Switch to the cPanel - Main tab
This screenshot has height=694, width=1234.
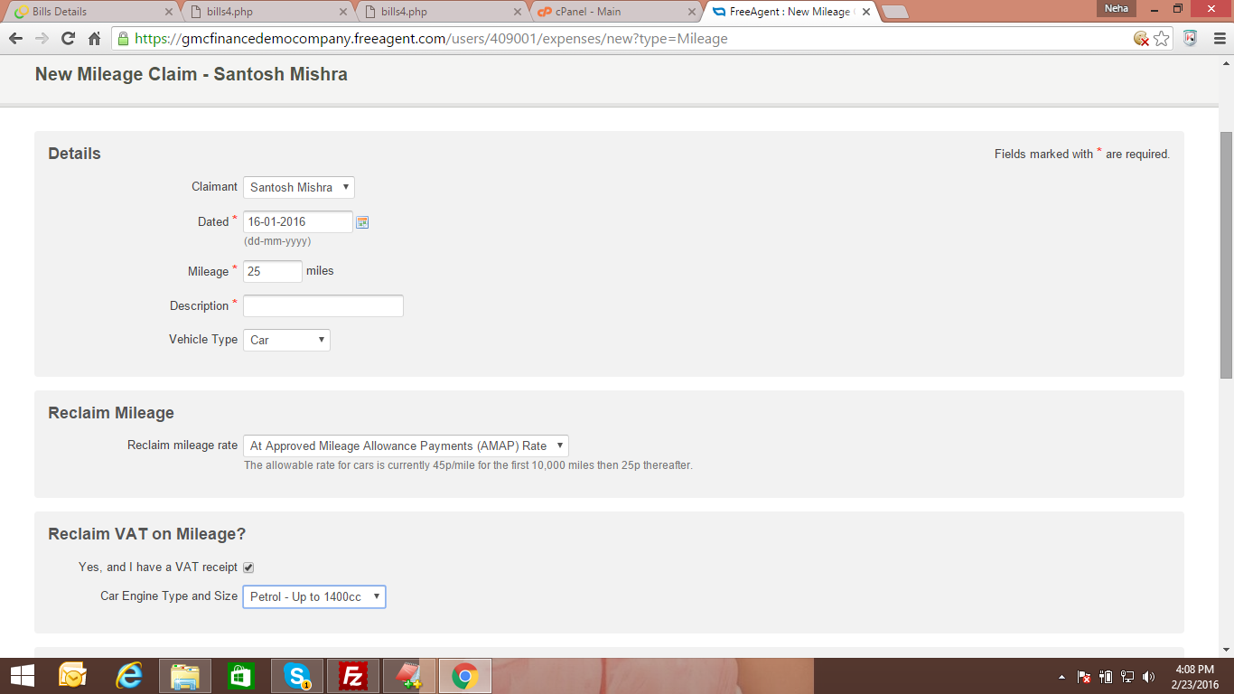click(x=614, y=12)
